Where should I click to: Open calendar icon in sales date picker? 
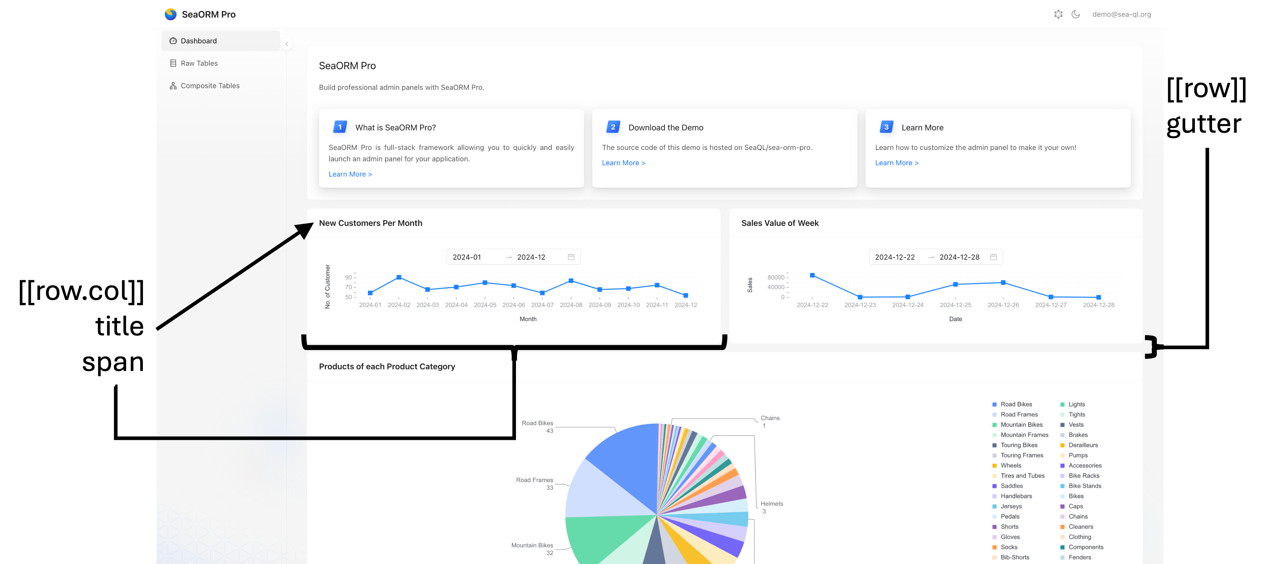pyautogui.click(x=993, y=257)
